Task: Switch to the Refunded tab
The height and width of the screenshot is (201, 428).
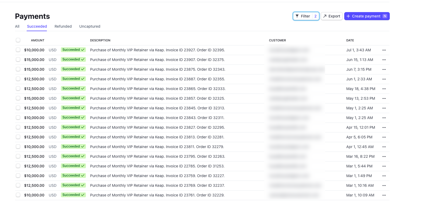Action: [x=63, y=26]
